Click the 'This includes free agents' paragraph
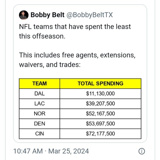Viewport: 160px width, 160px height. (x=77, y=60)
